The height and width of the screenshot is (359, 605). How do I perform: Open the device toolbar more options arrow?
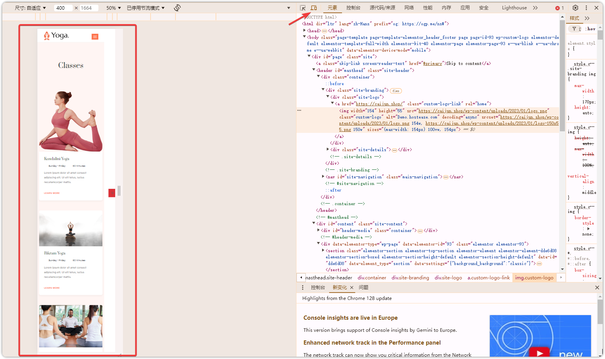click(289, 8)
